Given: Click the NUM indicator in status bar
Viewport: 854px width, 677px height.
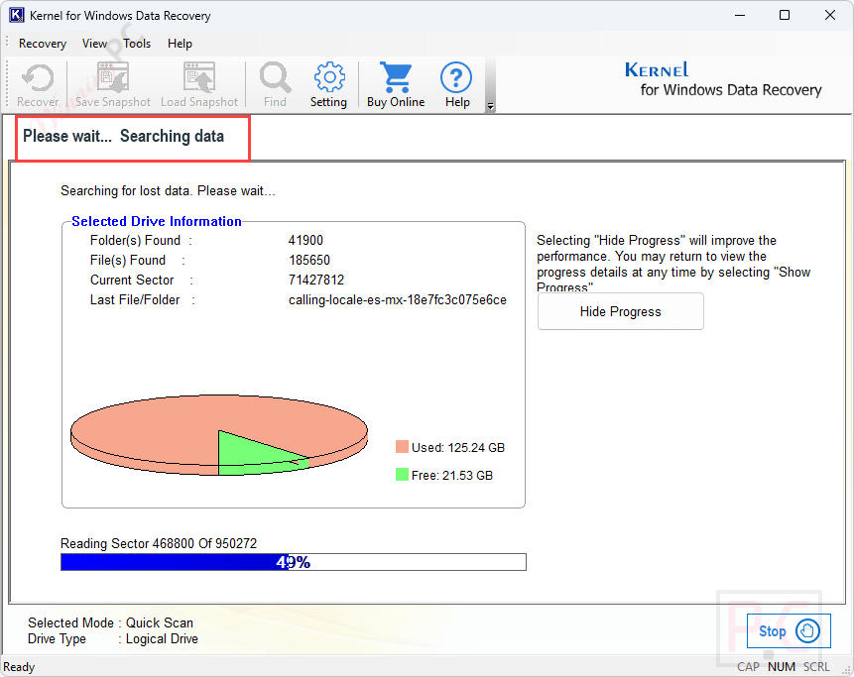Looking at the screenshot, I should [782, 667].
